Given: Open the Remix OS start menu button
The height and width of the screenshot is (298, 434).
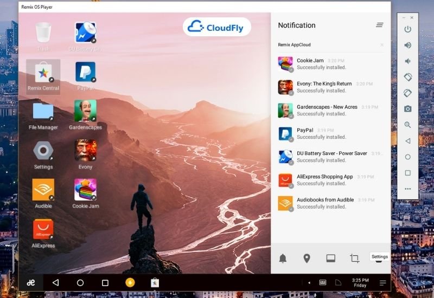Looking at the screenshot, I should pyautogui.click(x=31, y=282).
